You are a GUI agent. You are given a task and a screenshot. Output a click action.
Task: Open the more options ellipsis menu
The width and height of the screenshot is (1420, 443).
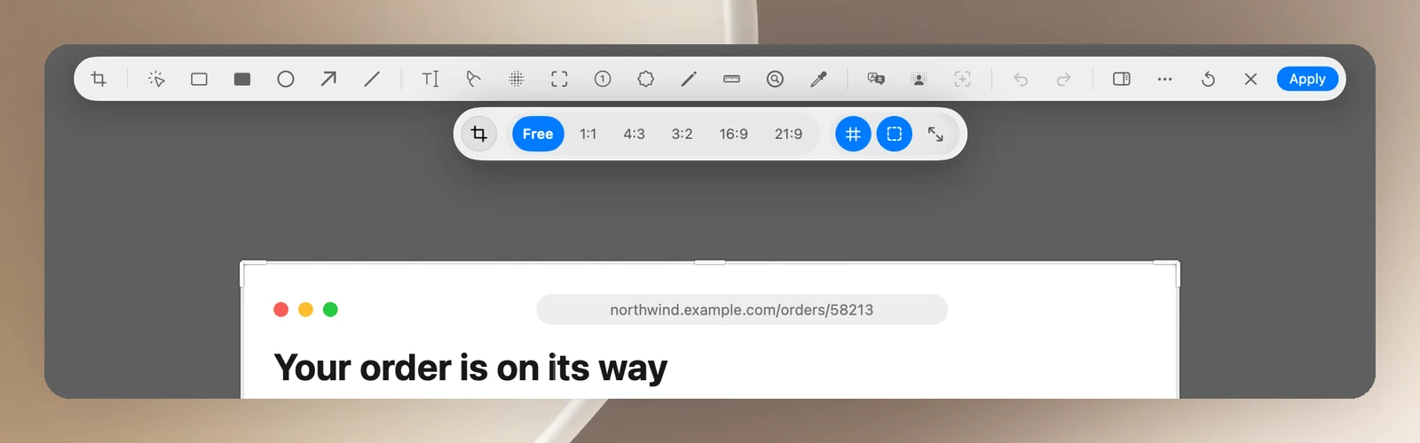coord(1164,79)
